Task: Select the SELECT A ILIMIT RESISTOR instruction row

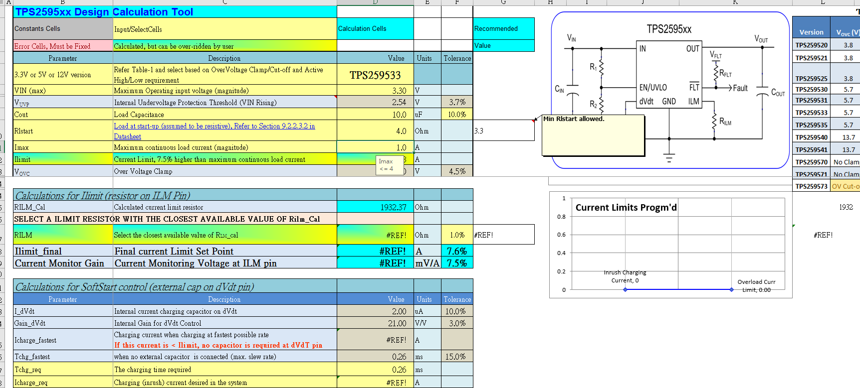Action: [x=175, y=219]
